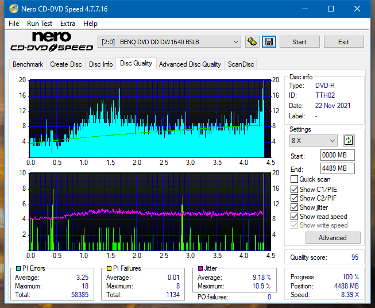This screenshot has width=375, height=308.
Task: Go to the Advanced Disc Quality tab
Action: tap(190, 64)
